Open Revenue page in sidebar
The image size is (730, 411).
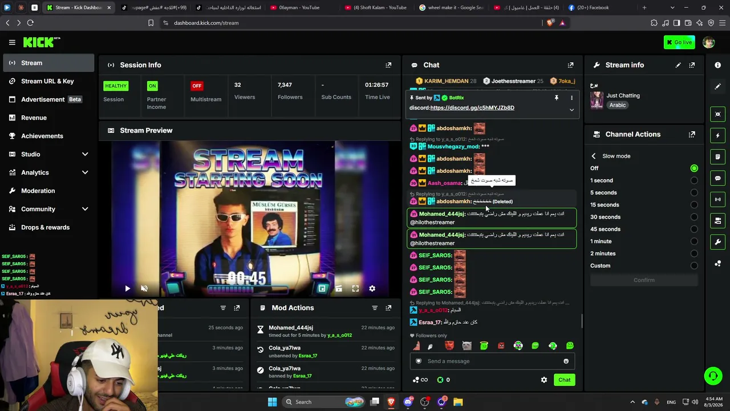tap(48, 118)
